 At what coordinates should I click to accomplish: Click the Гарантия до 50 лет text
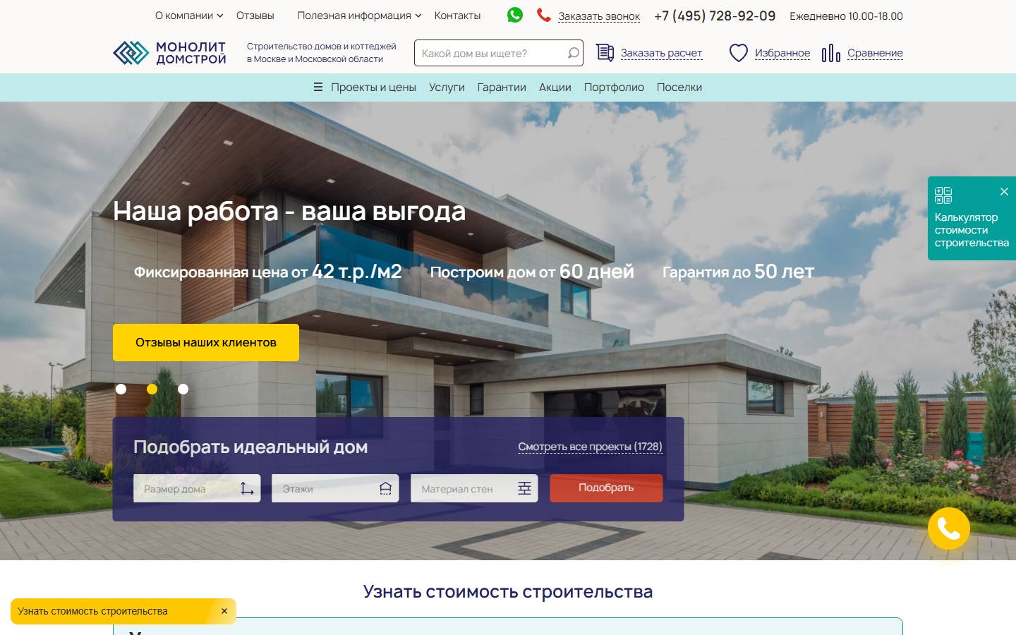click(738, 272)
